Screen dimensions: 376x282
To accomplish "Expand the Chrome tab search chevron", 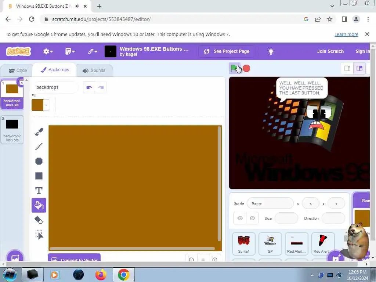I will point(332,6).
